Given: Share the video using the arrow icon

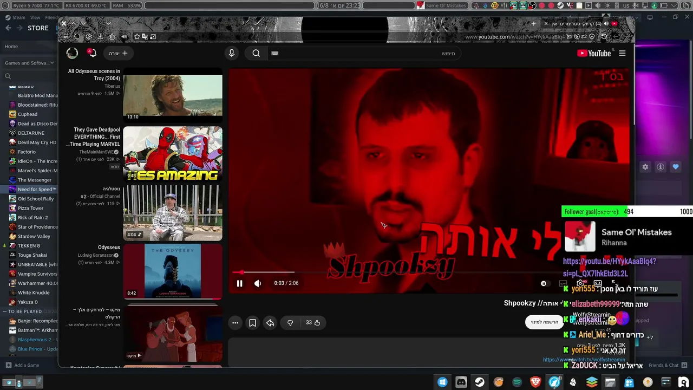Looking at the screenshot, I should [270, 323].
